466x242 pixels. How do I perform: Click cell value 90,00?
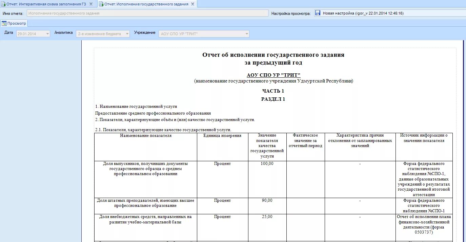pyautogui.click(x=267, y=200)
